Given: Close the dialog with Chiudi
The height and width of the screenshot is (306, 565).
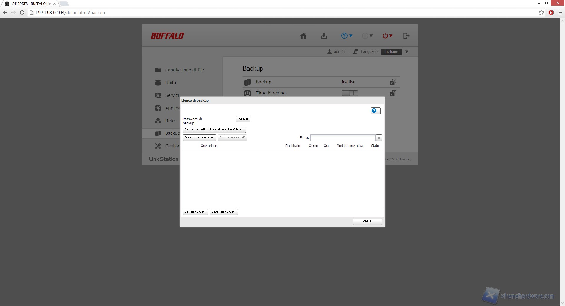Looking at the screenshot, I should point(367,222).
